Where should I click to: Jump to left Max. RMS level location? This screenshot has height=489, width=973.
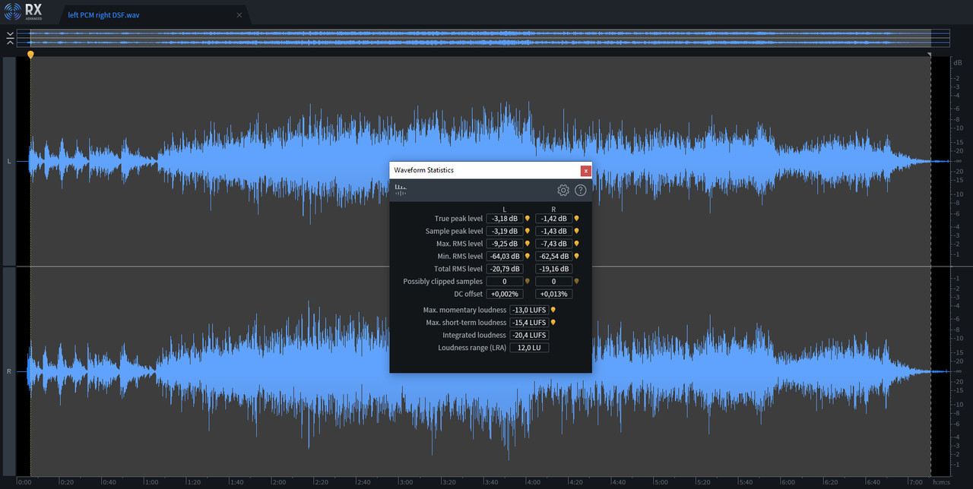click(x=528, y=244)
